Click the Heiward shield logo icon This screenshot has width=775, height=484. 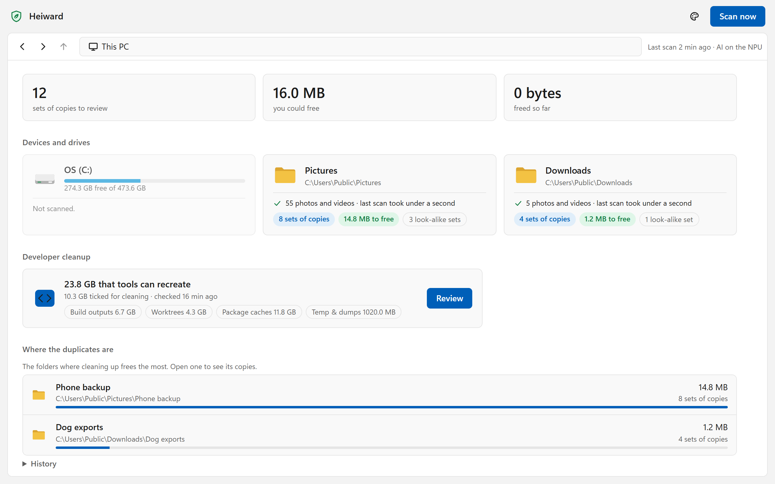(16, 16)
